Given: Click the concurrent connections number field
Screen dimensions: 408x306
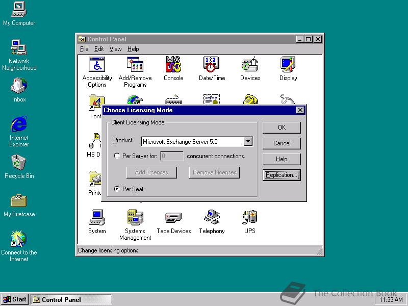Looking at the screenshot, I should tap(172, 156).
